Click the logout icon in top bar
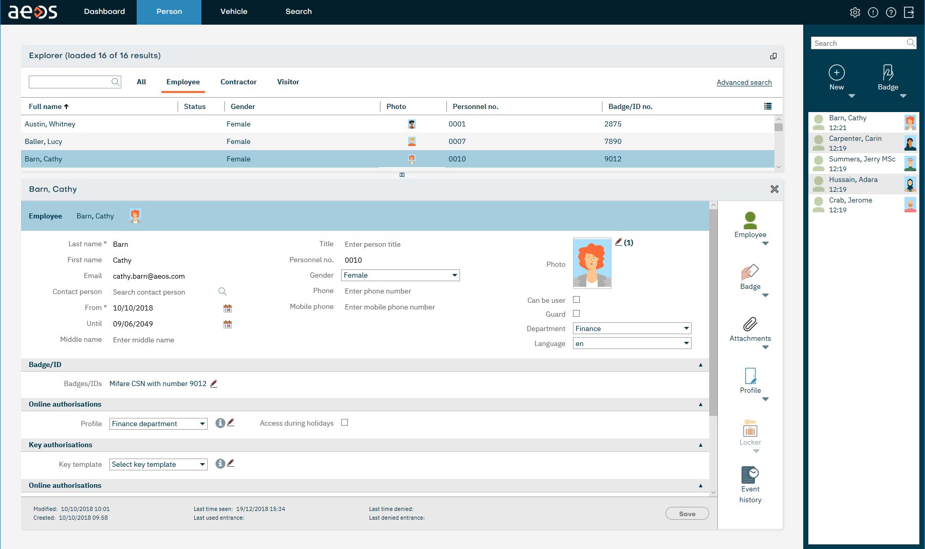 point(909,12)
